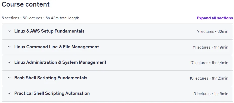234x103 pixels.
Task: Select the 17 lectures • 1hr 44min text
Action: 209,63
